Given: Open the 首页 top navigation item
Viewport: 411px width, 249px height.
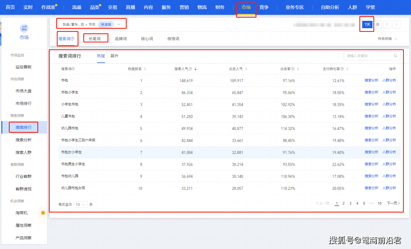Looking at the screenshot, I should pyautogui.click(x=10, y=7).
